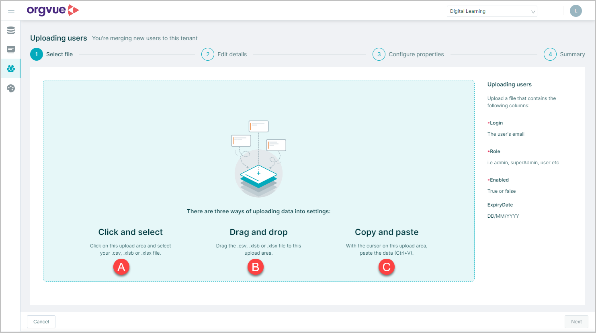Click the 'Drag and drop' heading

tap(258, 232)
